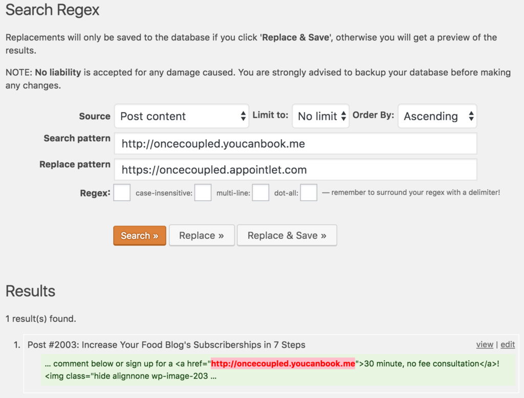Click highlighted http://oncecoupled.youcanbook.me match in results
This screenshot has width=524, height=398.
(282, 364)
